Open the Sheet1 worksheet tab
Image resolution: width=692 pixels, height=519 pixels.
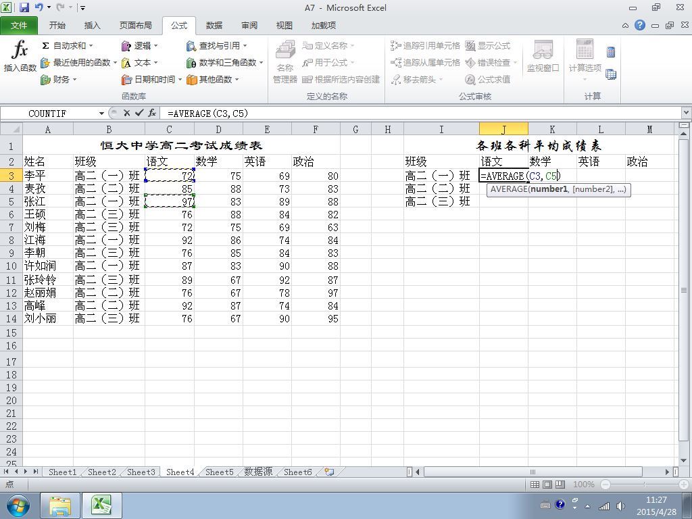click(x=62, y=472)
